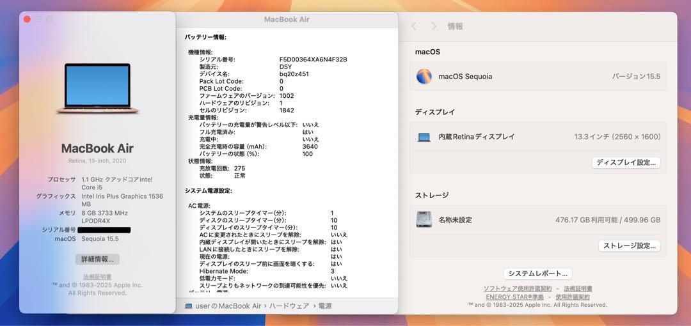This screenshot has width=691, height=326.
Task: Open ストレージ設定... button
Action: point(630,245)
